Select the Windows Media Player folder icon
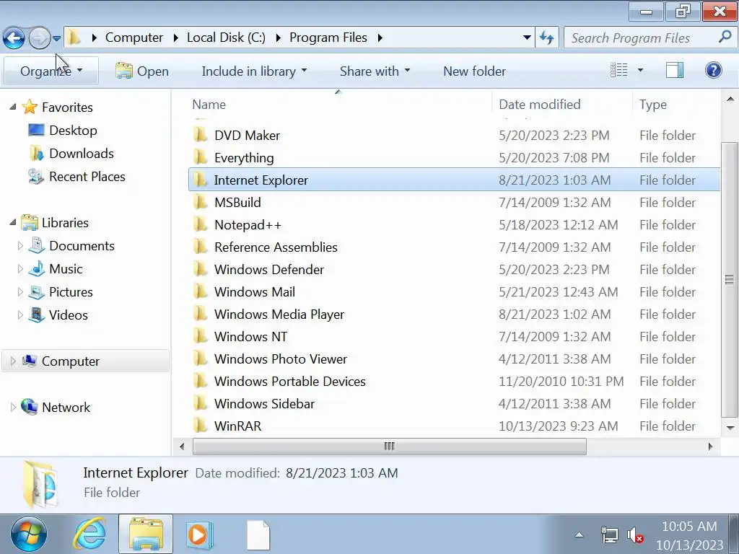 (x=201, y=315)
